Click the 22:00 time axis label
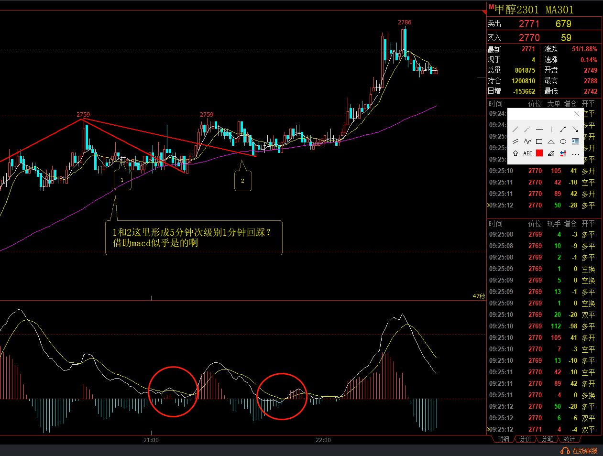The image size is (603, 456). pyautogui.click(x=323, y=440)
